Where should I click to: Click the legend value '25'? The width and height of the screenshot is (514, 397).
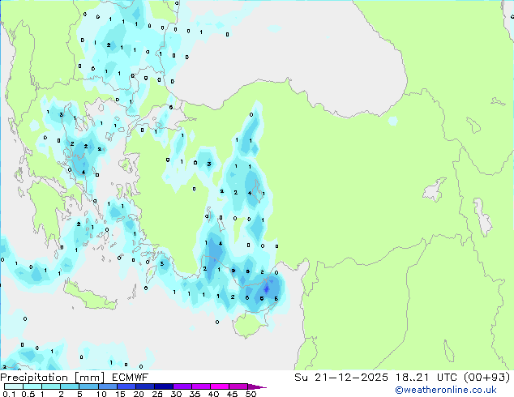157,394
